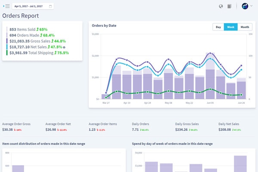Click the Jun 05 gross sales peak point
Viewport: 258px width, 172px height.
coord(210,53)
